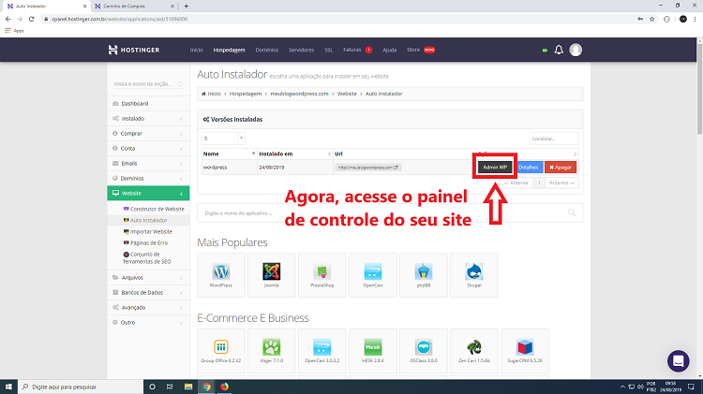
Task: Click the notifications bell icon
Action: pos(559,50)
